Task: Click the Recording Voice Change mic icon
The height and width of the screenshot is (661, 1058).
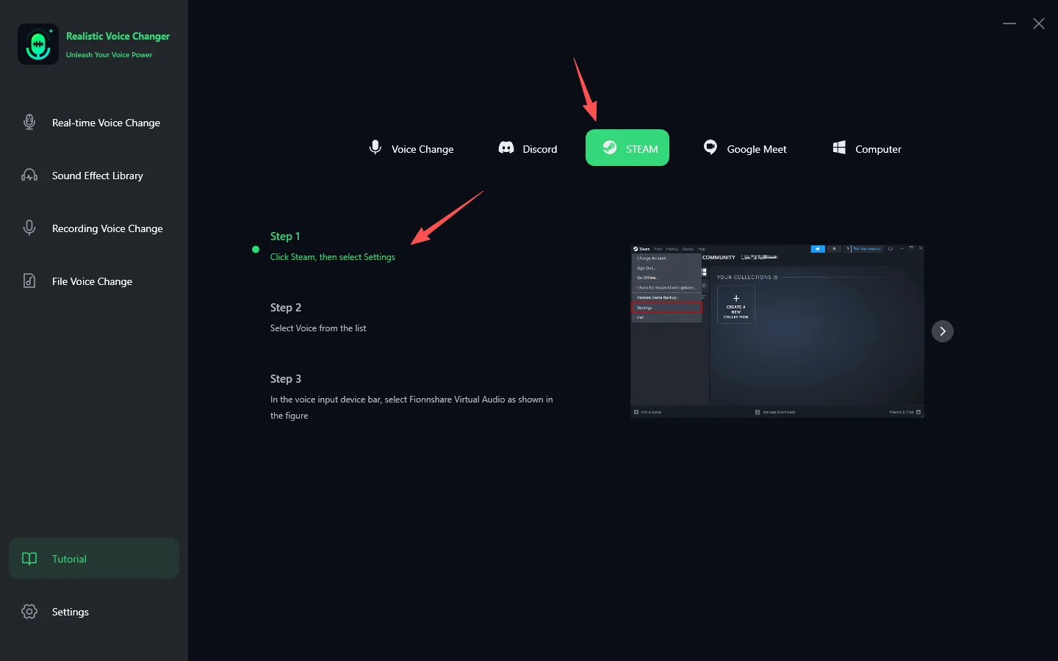Action: pyautogui.click(x=29, y=228)
